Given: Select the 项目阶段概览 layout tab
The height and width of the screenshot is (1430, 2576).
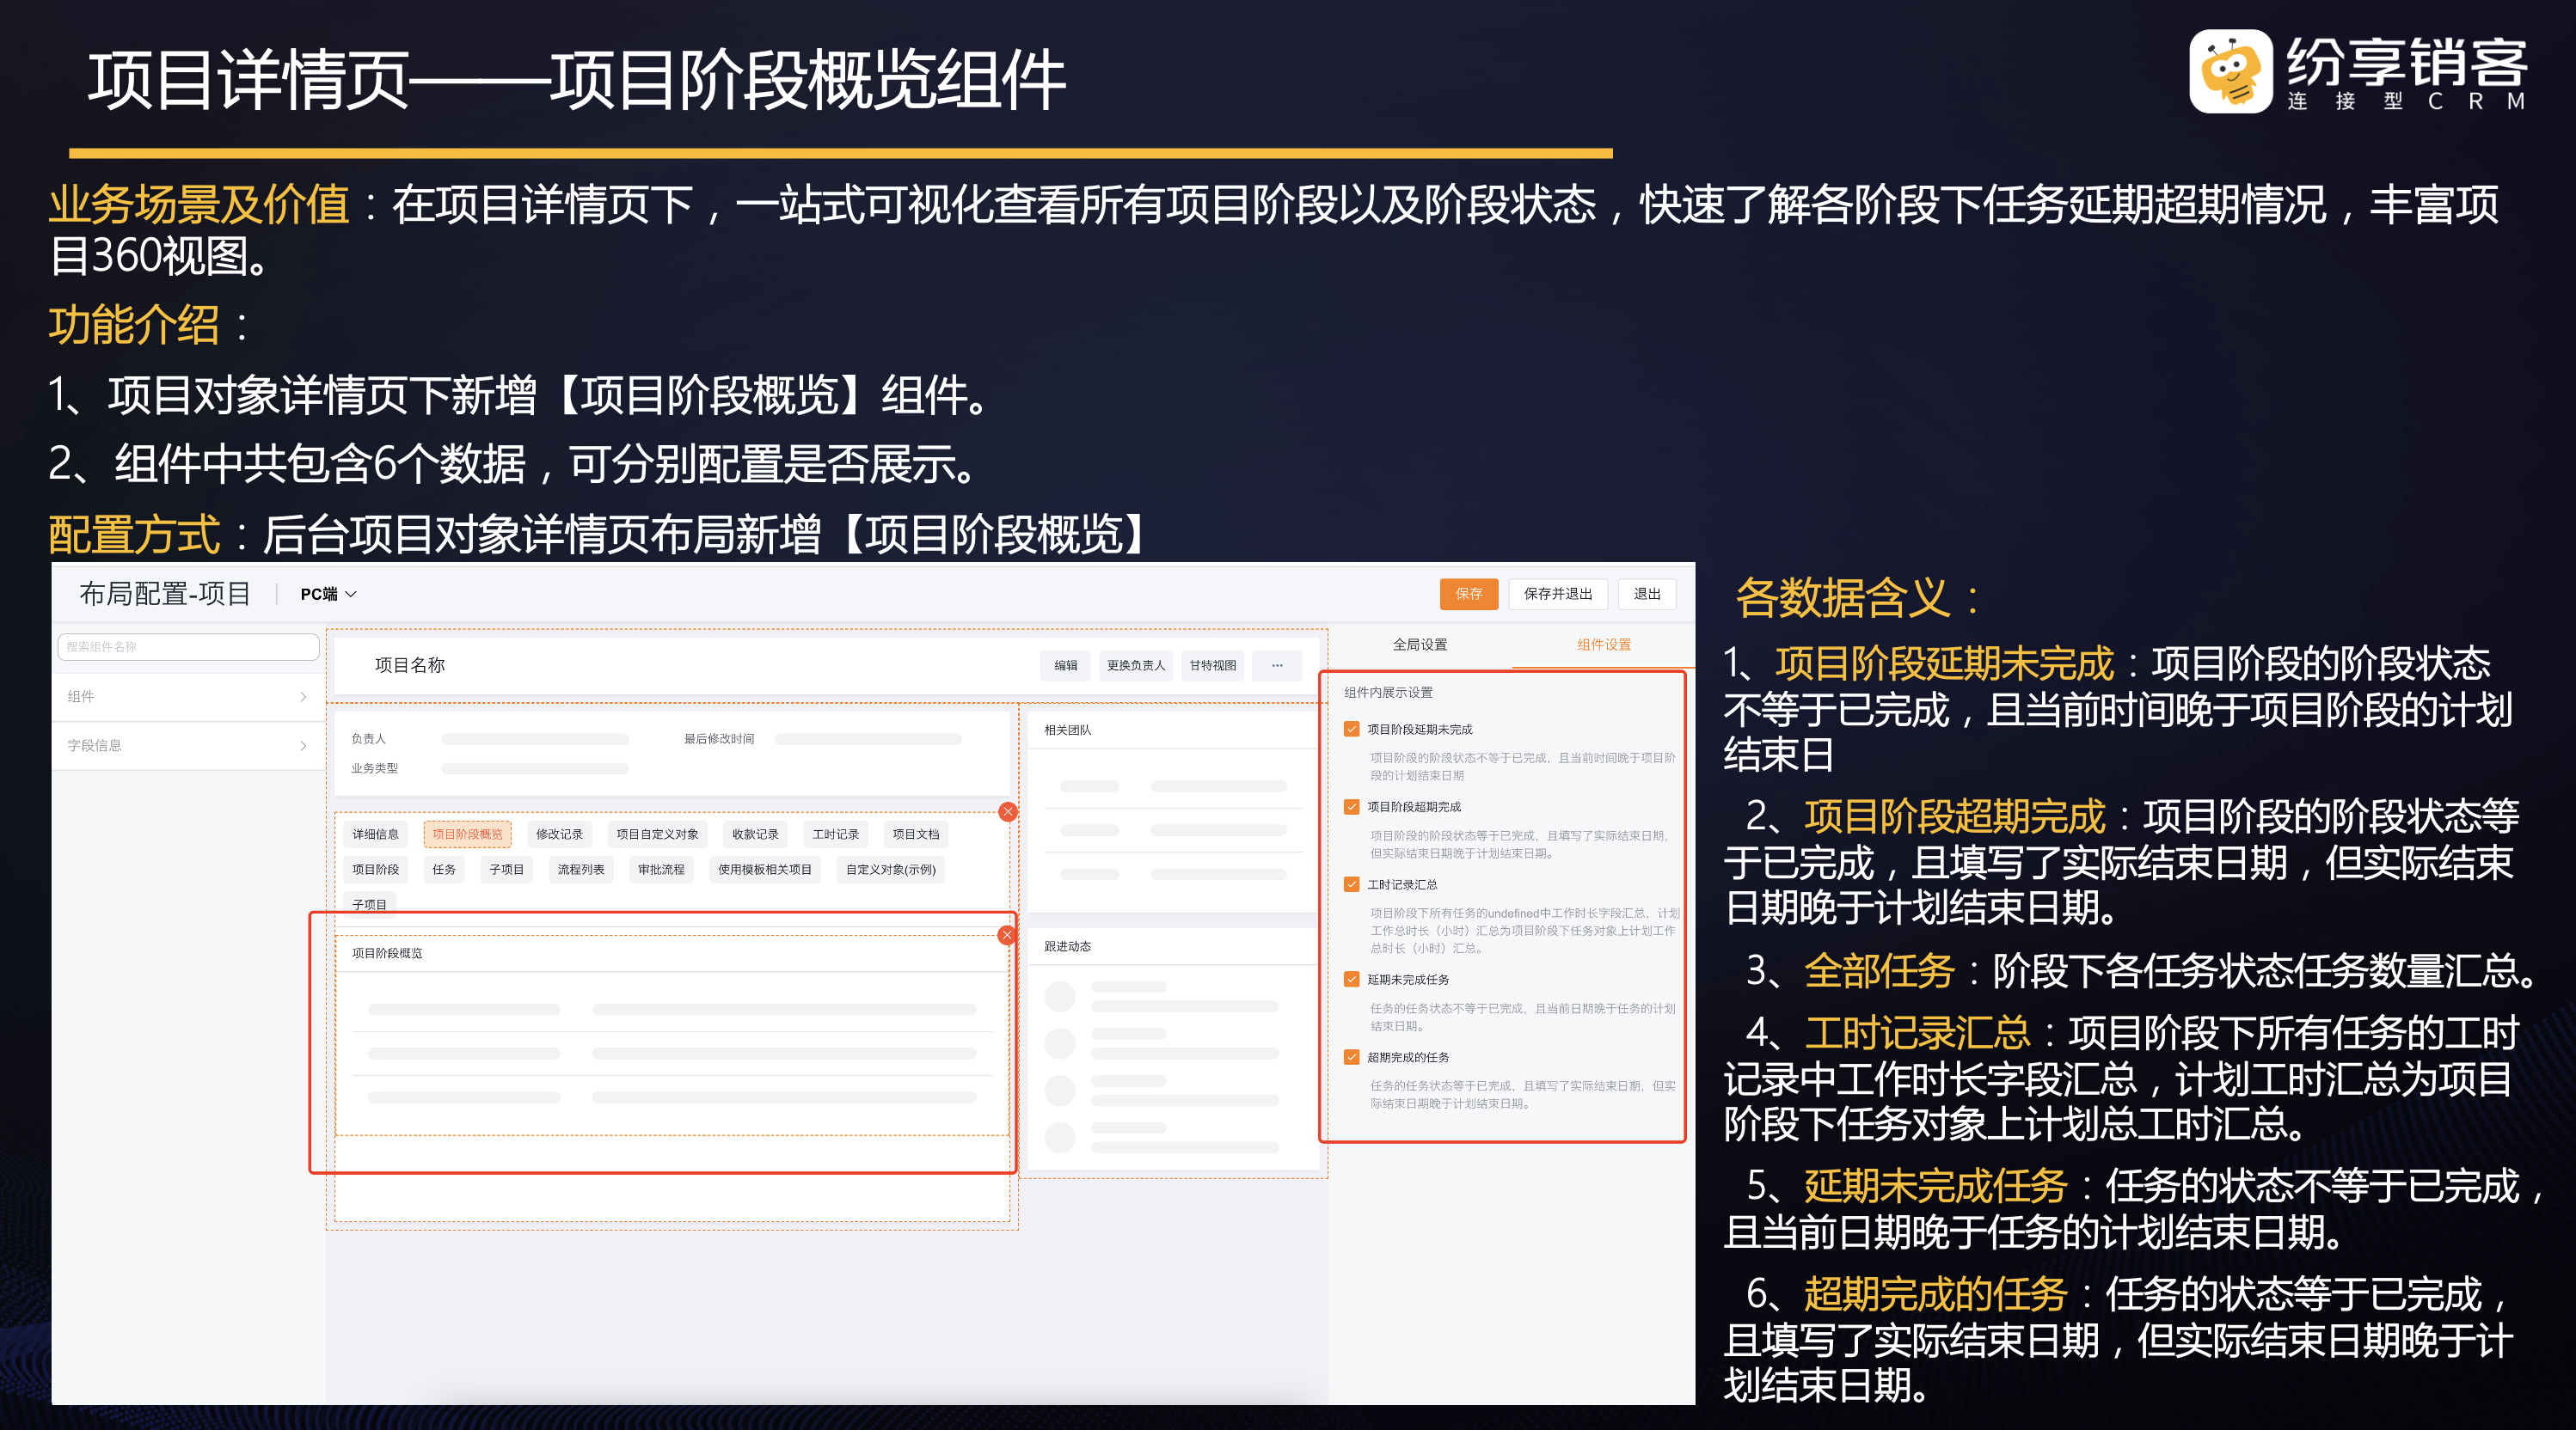Looking at the screenshot, I should point(467,834).
